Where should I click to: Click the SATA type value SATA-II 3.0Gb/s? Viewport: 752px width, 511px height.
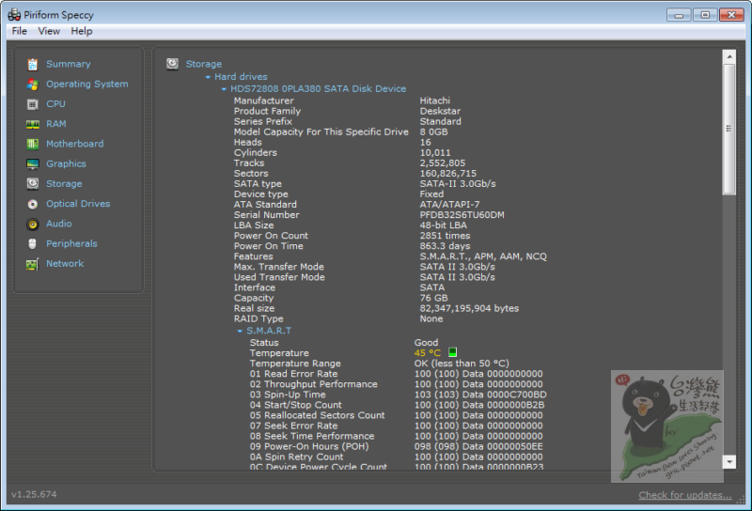[x=458, y=183]
